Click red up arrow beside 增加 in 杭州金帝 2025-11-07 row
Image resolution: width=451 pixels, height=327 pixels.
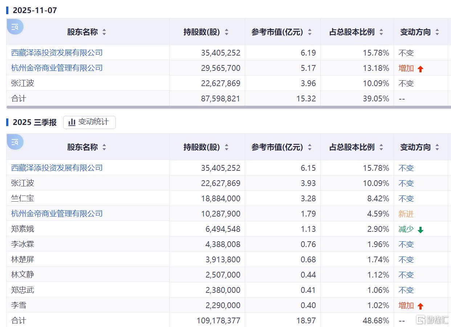click(x=420, y=69)
